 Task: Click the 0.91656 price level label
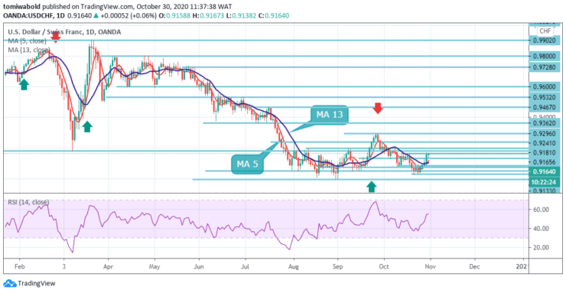click(544, 162)
